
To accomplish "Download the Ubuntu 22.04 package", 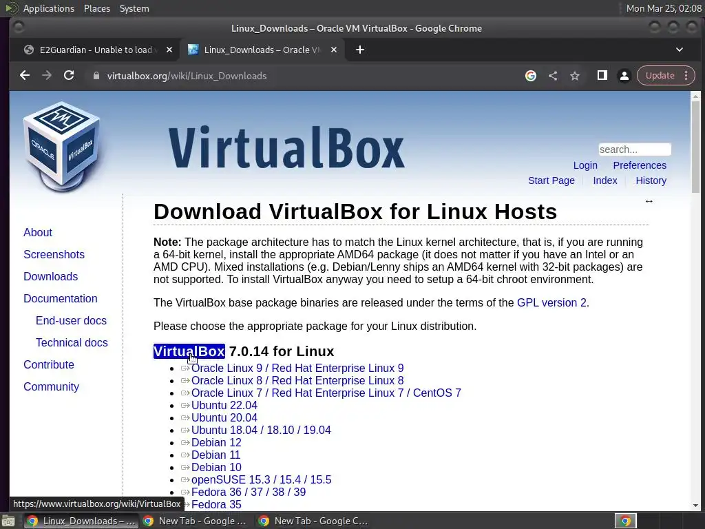I will coord(224,405).
